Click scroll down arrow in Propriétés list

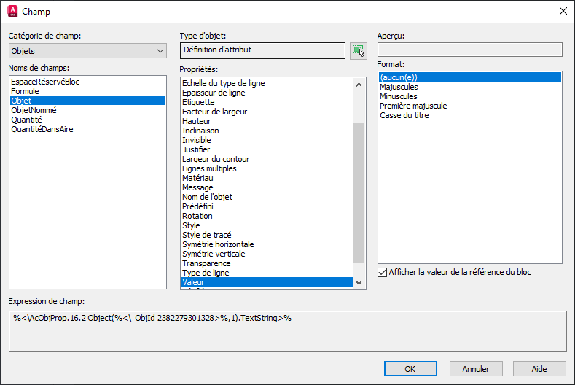point(359,283)
